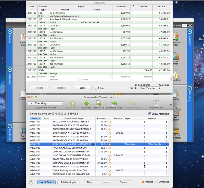Image resolution: width=204 pixels, height=188 pixels.
Task: Click the Record button in register
Action: (40, 88)
